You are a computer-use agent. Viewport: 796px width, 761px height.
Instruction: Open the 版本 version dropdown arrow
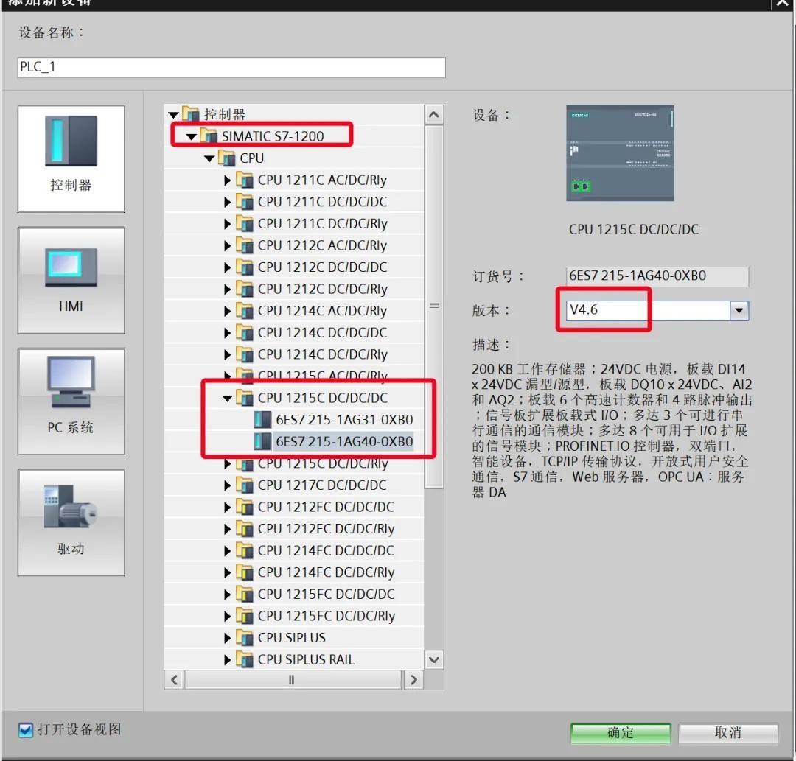pyautogui.click(x=739, y=310)
